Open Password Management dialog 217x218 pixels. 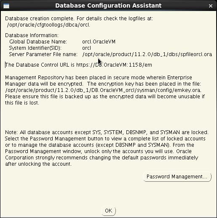click(x=177, y=177)
